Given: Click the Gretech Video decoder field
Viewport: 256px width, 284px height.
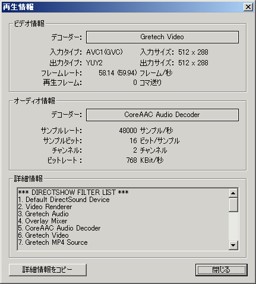Looking at the screenshot, I should [x=162, y=37].
